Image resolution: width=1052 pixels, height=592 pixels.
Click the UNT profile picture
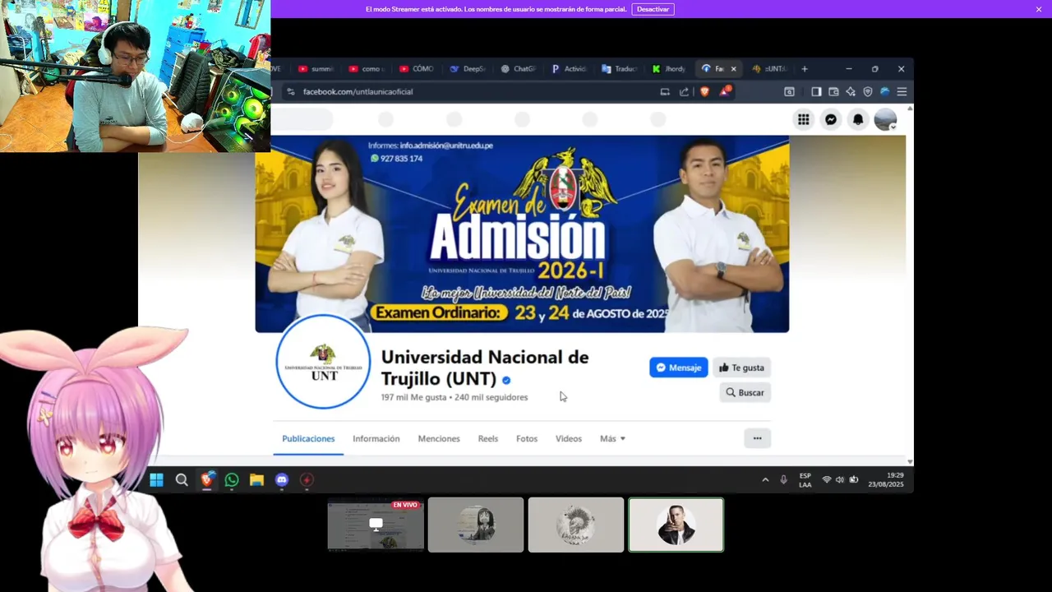point(323,362)
